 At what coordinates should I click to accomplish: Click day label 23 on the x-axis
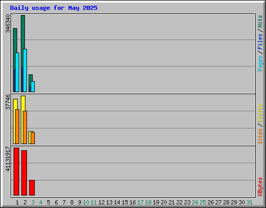187,202
